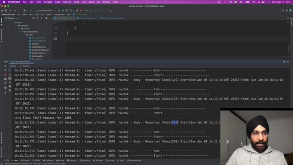Collapse the rest package

pos(24,35)
